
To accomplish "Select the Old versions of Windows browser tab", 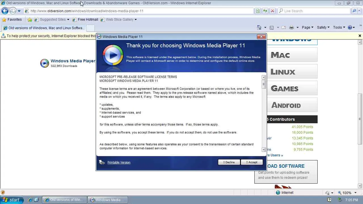I will (44, 28).
